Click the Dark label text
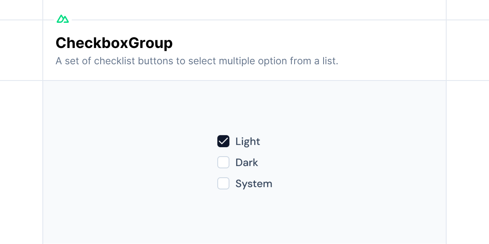The image size is (489, 244). [x=247, y=162]
